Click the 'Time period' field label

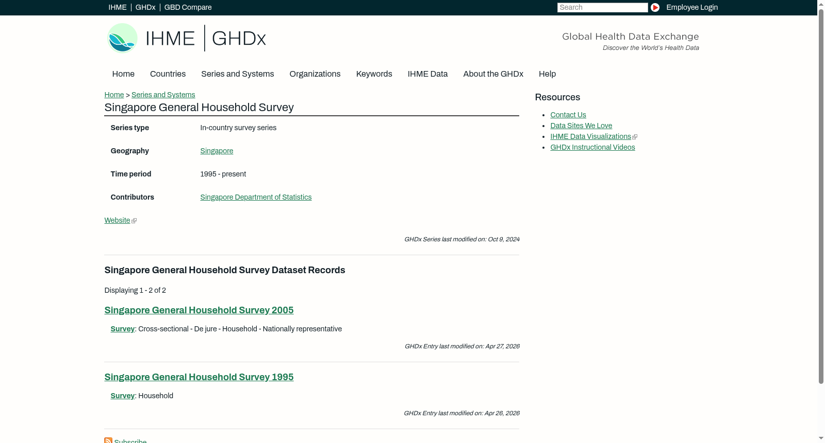pos(130,174)
